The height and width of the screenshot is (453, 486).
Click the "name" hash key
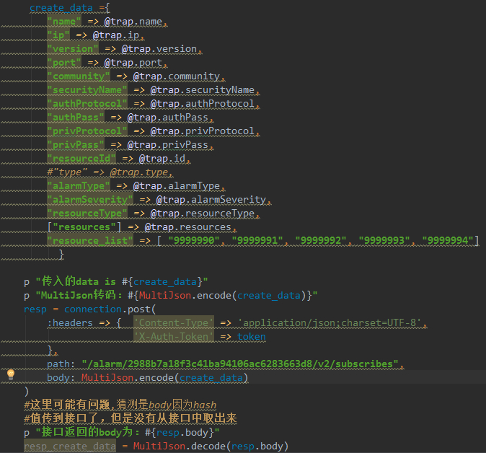[x=64, y=22]
